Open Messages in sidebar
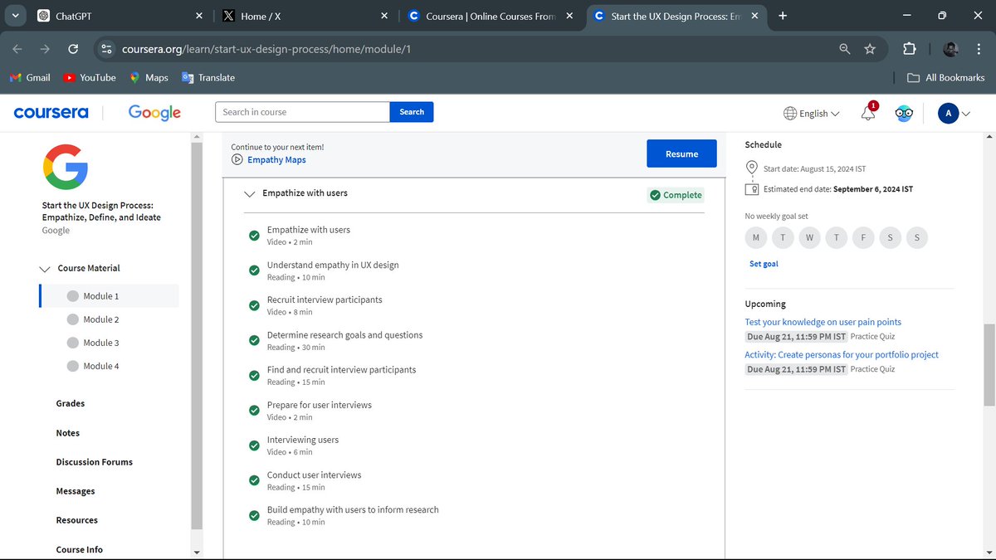This screenshot has width=996, height=560. 76,491
